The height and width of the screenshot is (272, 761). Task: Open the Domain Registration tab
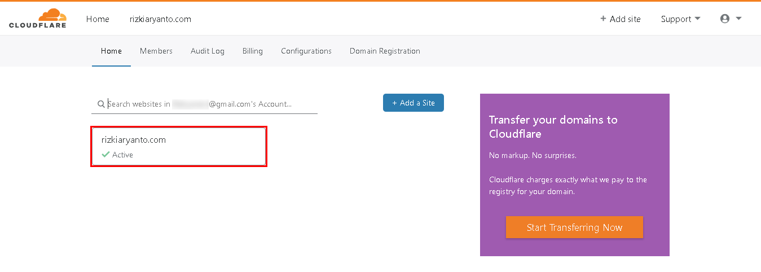385,51
